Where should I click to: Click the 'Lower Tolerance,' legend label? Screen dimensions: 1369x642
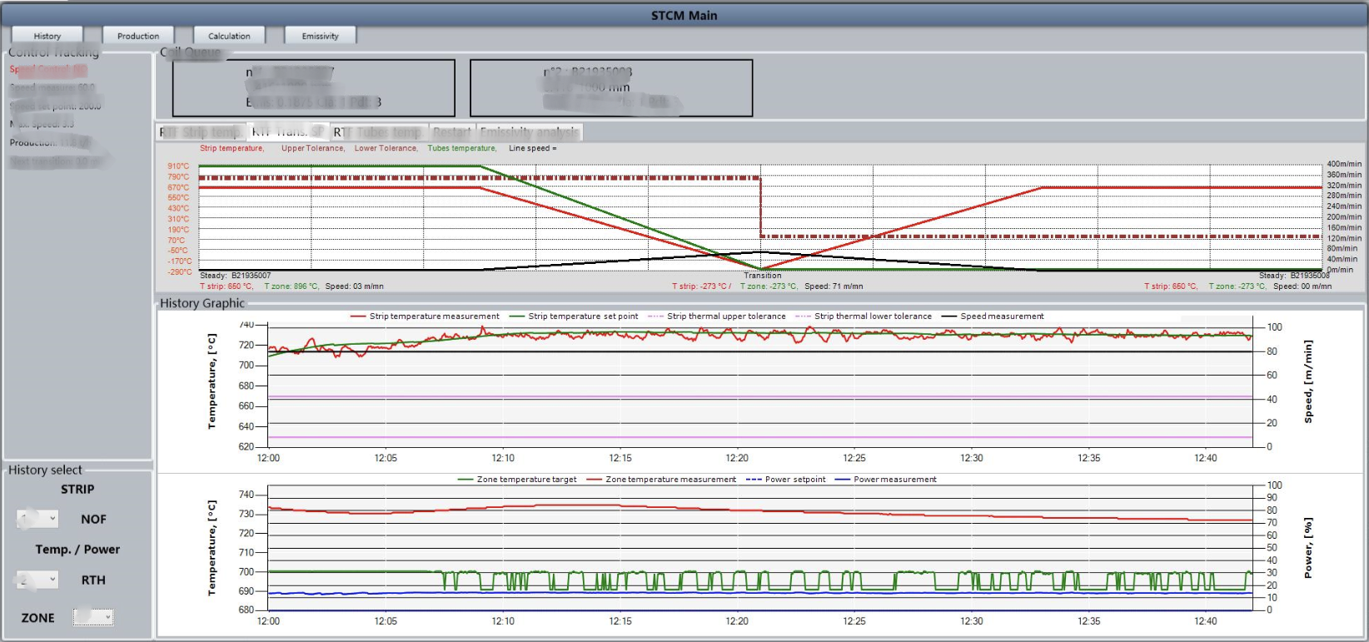(x=386, y=148)
